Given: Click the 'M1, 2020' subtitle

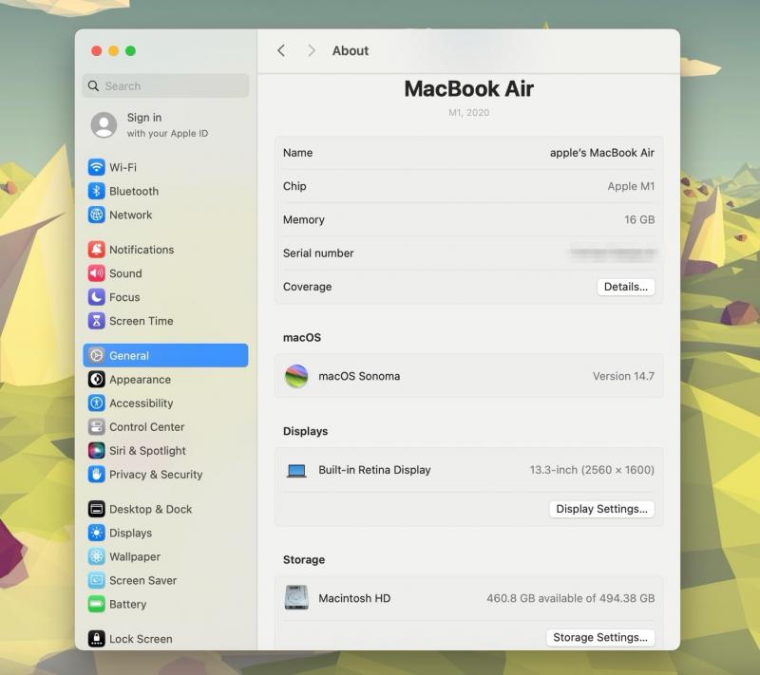Looking at the screenshot, I should 468,112.
